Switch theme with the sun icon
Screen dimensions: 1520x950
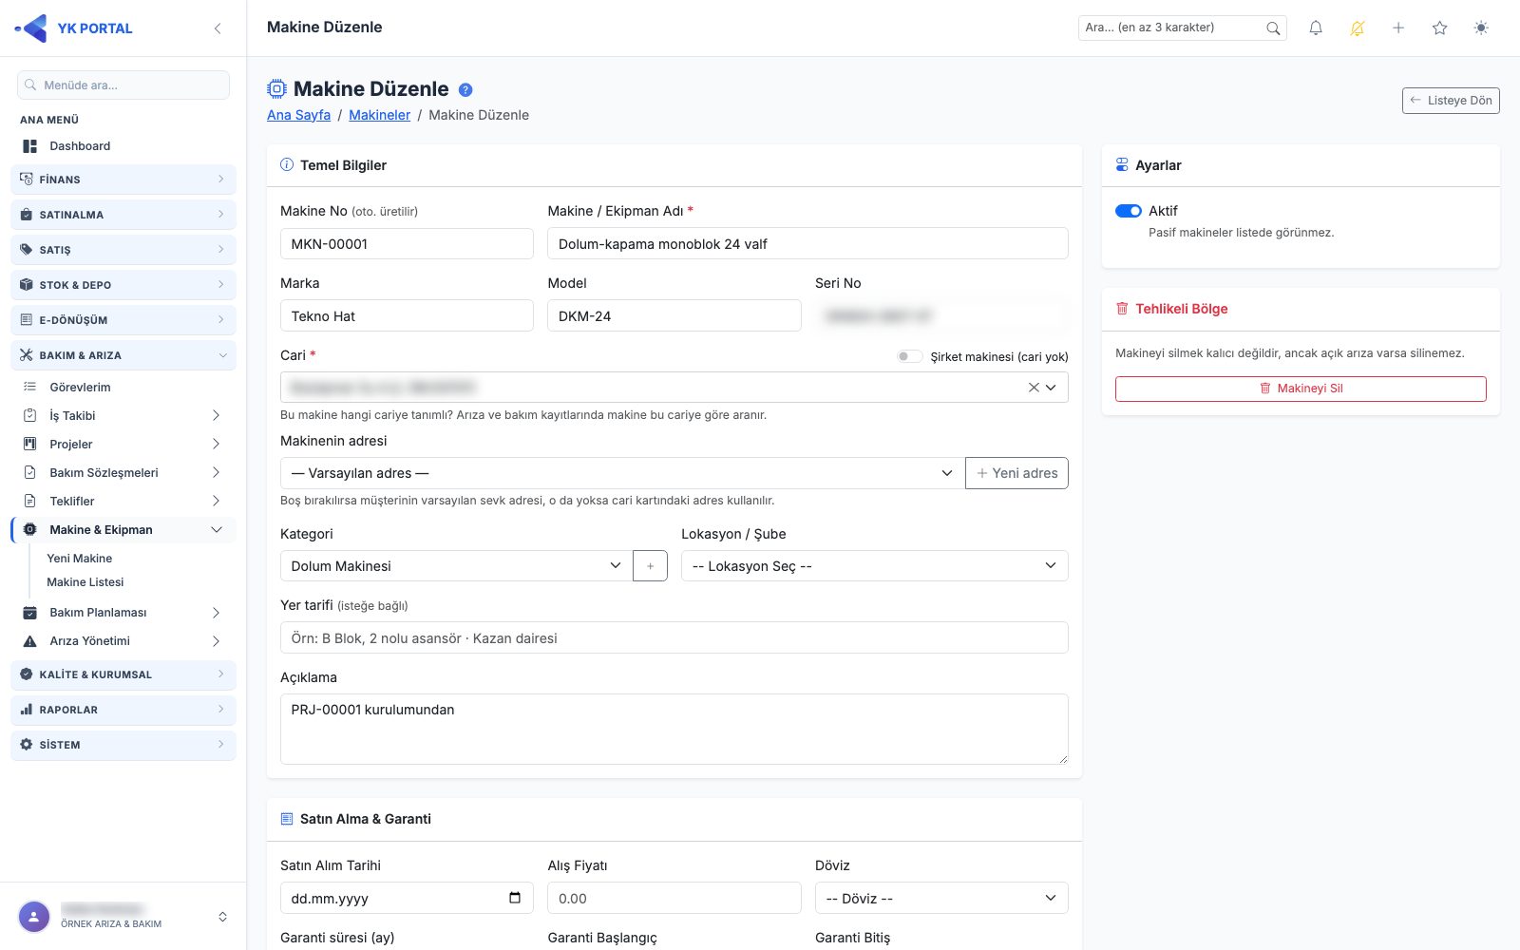click(1481, 28)
